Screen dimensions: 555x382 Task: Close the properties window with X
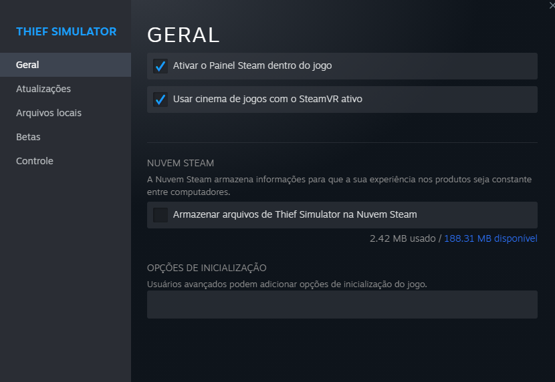(x=550, y=5)
